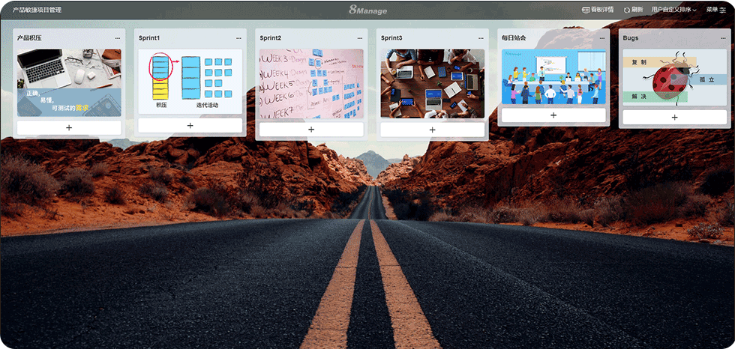Add a card to 产品积压 list

[69, 128]
